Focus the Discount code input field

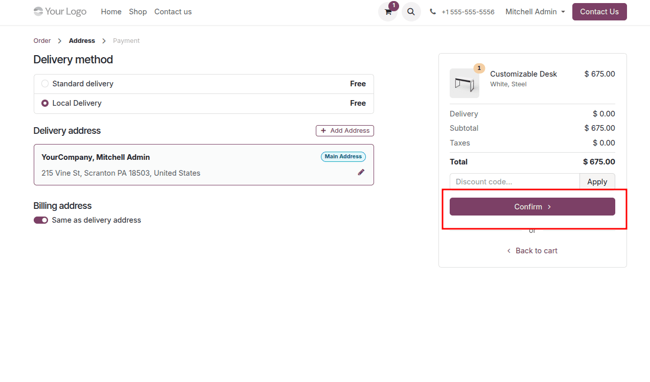click(515, 182)
